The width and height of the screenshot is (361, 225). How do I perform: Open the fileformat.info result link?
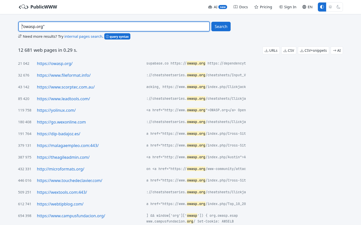(64, 75)
